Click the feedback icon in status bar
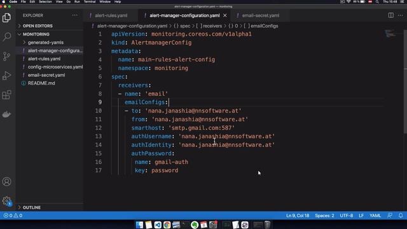The height and width of the screenshot is (229, 407). pos(390,216)
